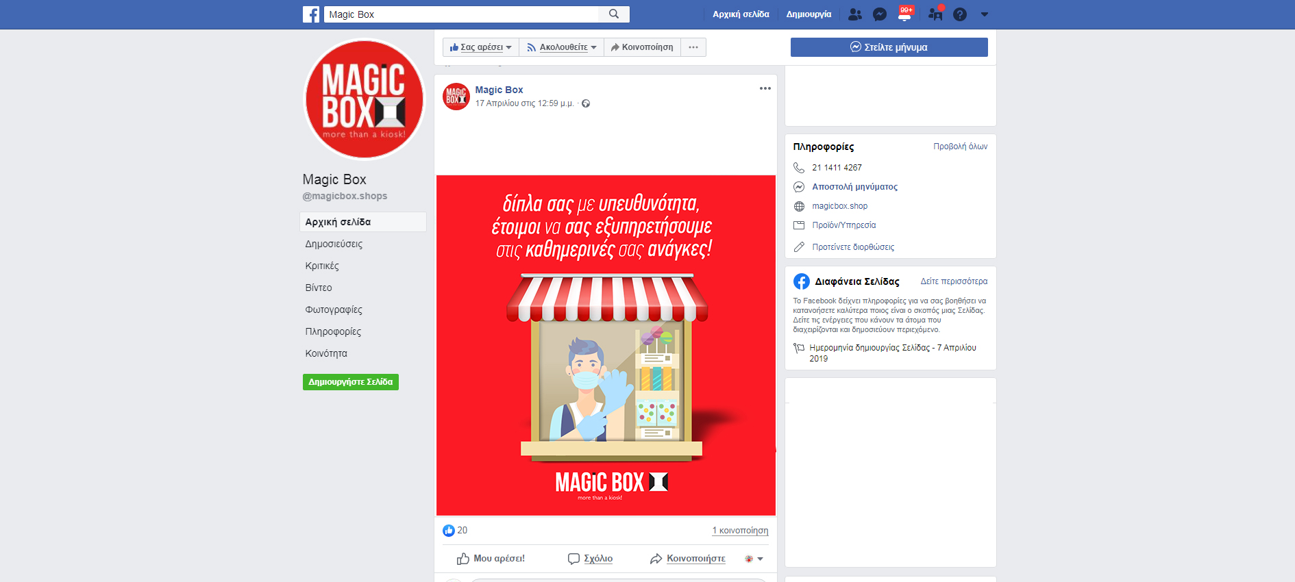Open Κριτικές tab in sidebar
1295x582 pixels.
point(322,266)
